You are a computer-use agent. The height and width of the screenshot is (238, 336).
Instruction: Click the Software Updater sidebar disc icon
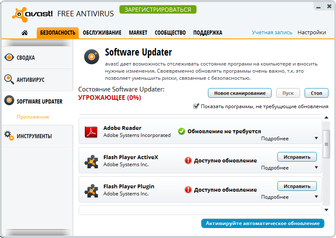(9, 100)
